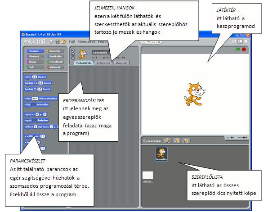Click the 10 field in the menj block

pyautogui.click(x=35, y=77)
